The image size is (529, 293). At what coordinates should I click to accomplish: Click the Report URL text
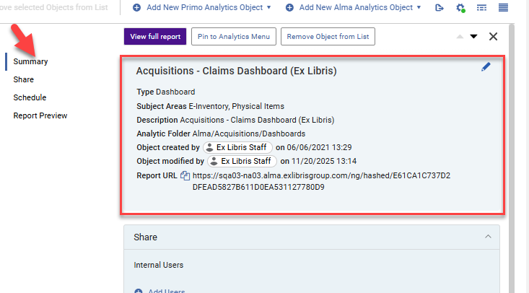click(321, 181)
